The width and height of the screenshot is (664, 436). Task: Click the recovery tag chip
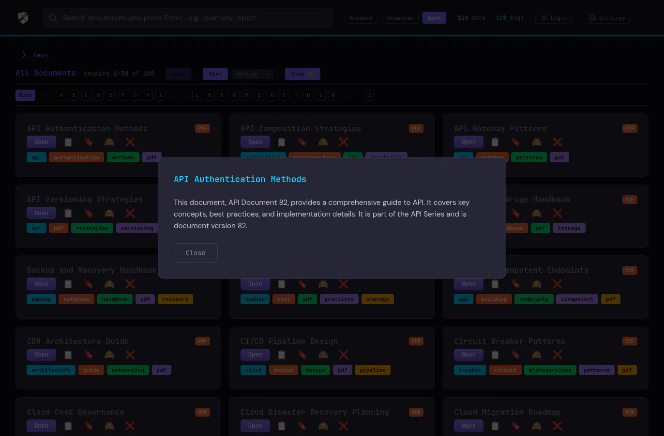175,299
